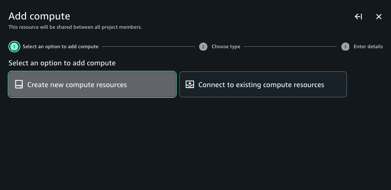Jump to step 3 circle indicator
The image size is (391, 190).
point(345,47)
